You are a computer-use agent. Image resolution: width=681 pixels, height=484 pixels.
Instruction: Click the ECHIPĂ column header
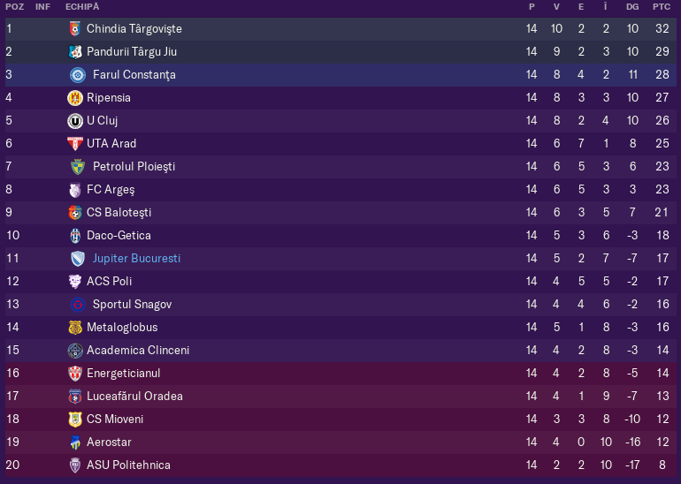coord(82,7)
